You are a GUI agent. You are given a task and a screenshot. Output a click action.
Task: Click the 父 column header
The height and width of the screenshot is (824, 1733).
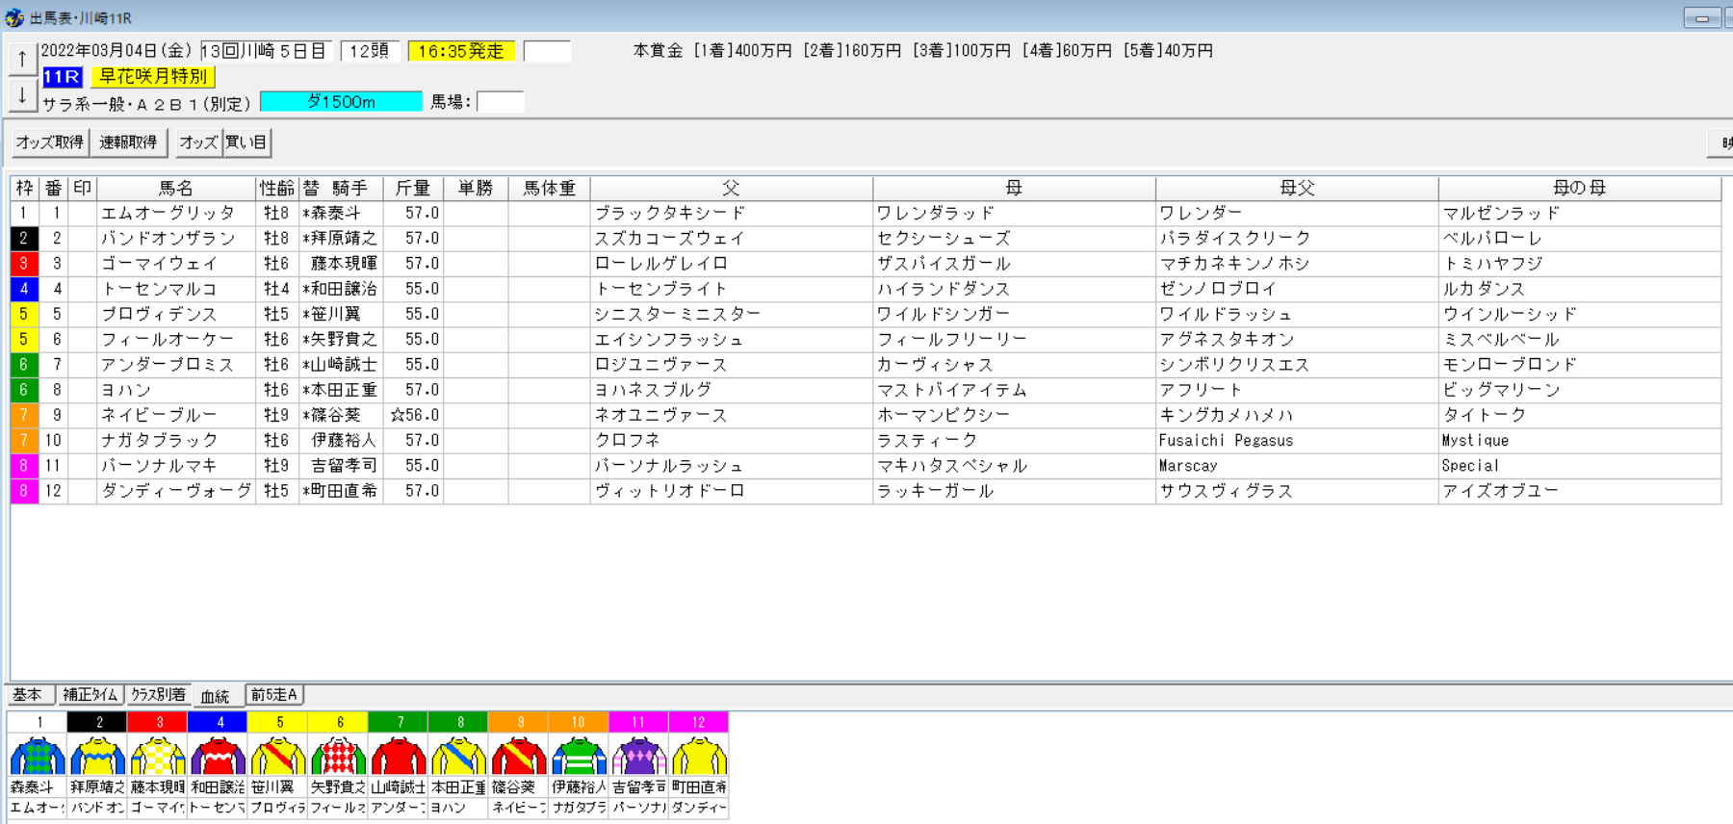pyautogui.click(x=731, y=188)
